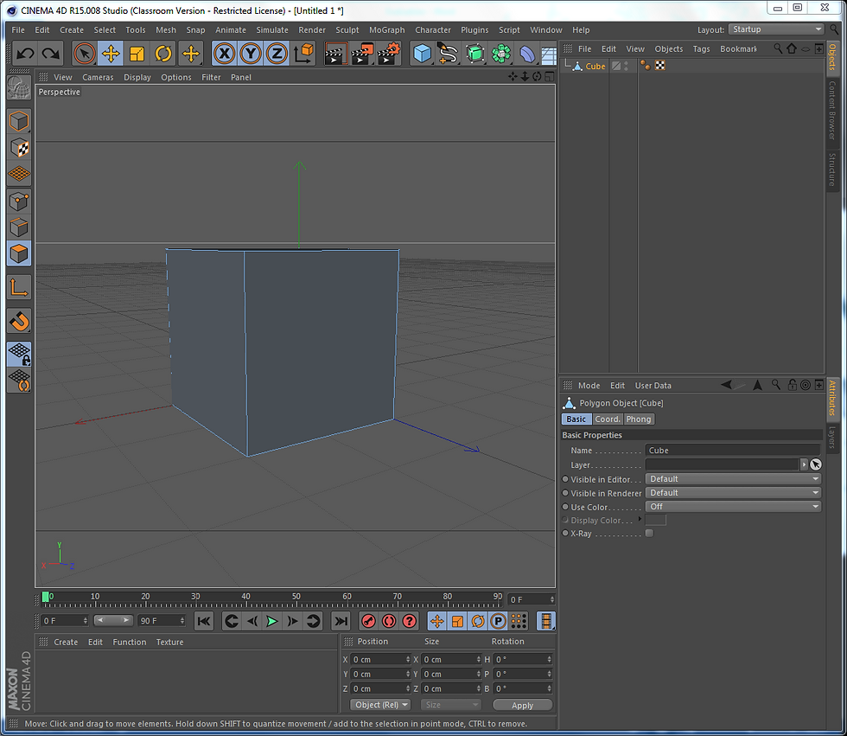This screenshot has width=847, height=736.
Task: Open the Object (Rel) dropdown
Action: click(381, 705)
